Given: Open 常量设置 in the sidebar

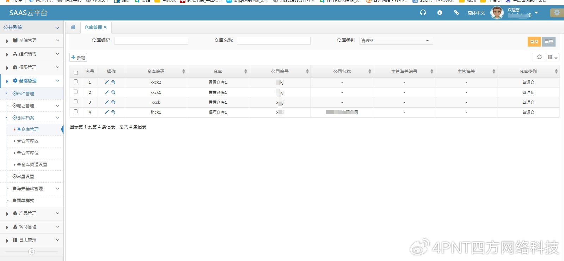Looking at the screenshot, I should (25, 177).
